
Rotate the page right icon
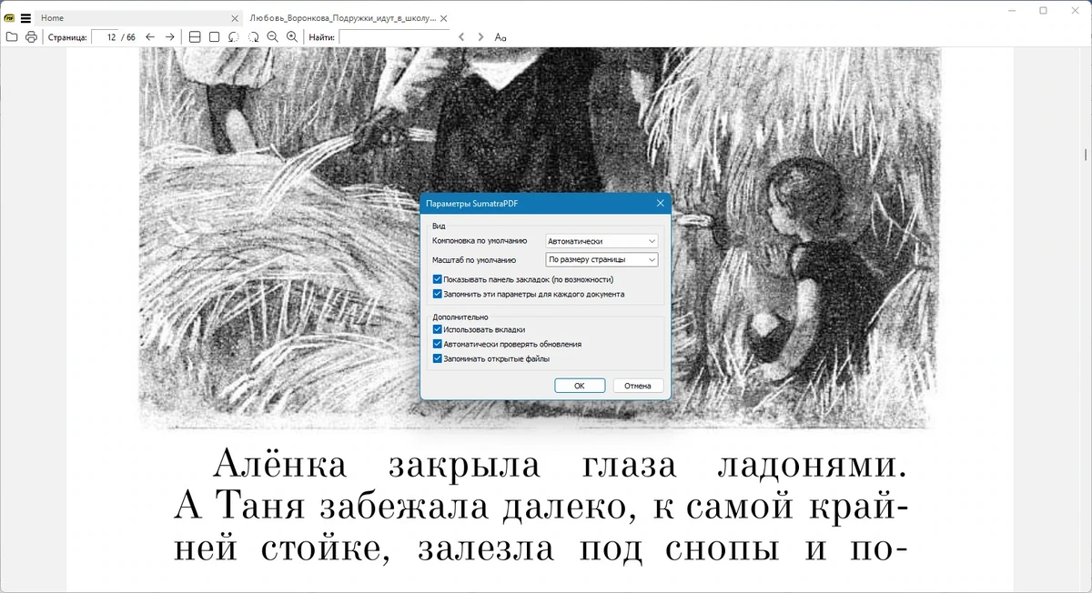pyautogui.click(x=253, y=37)
